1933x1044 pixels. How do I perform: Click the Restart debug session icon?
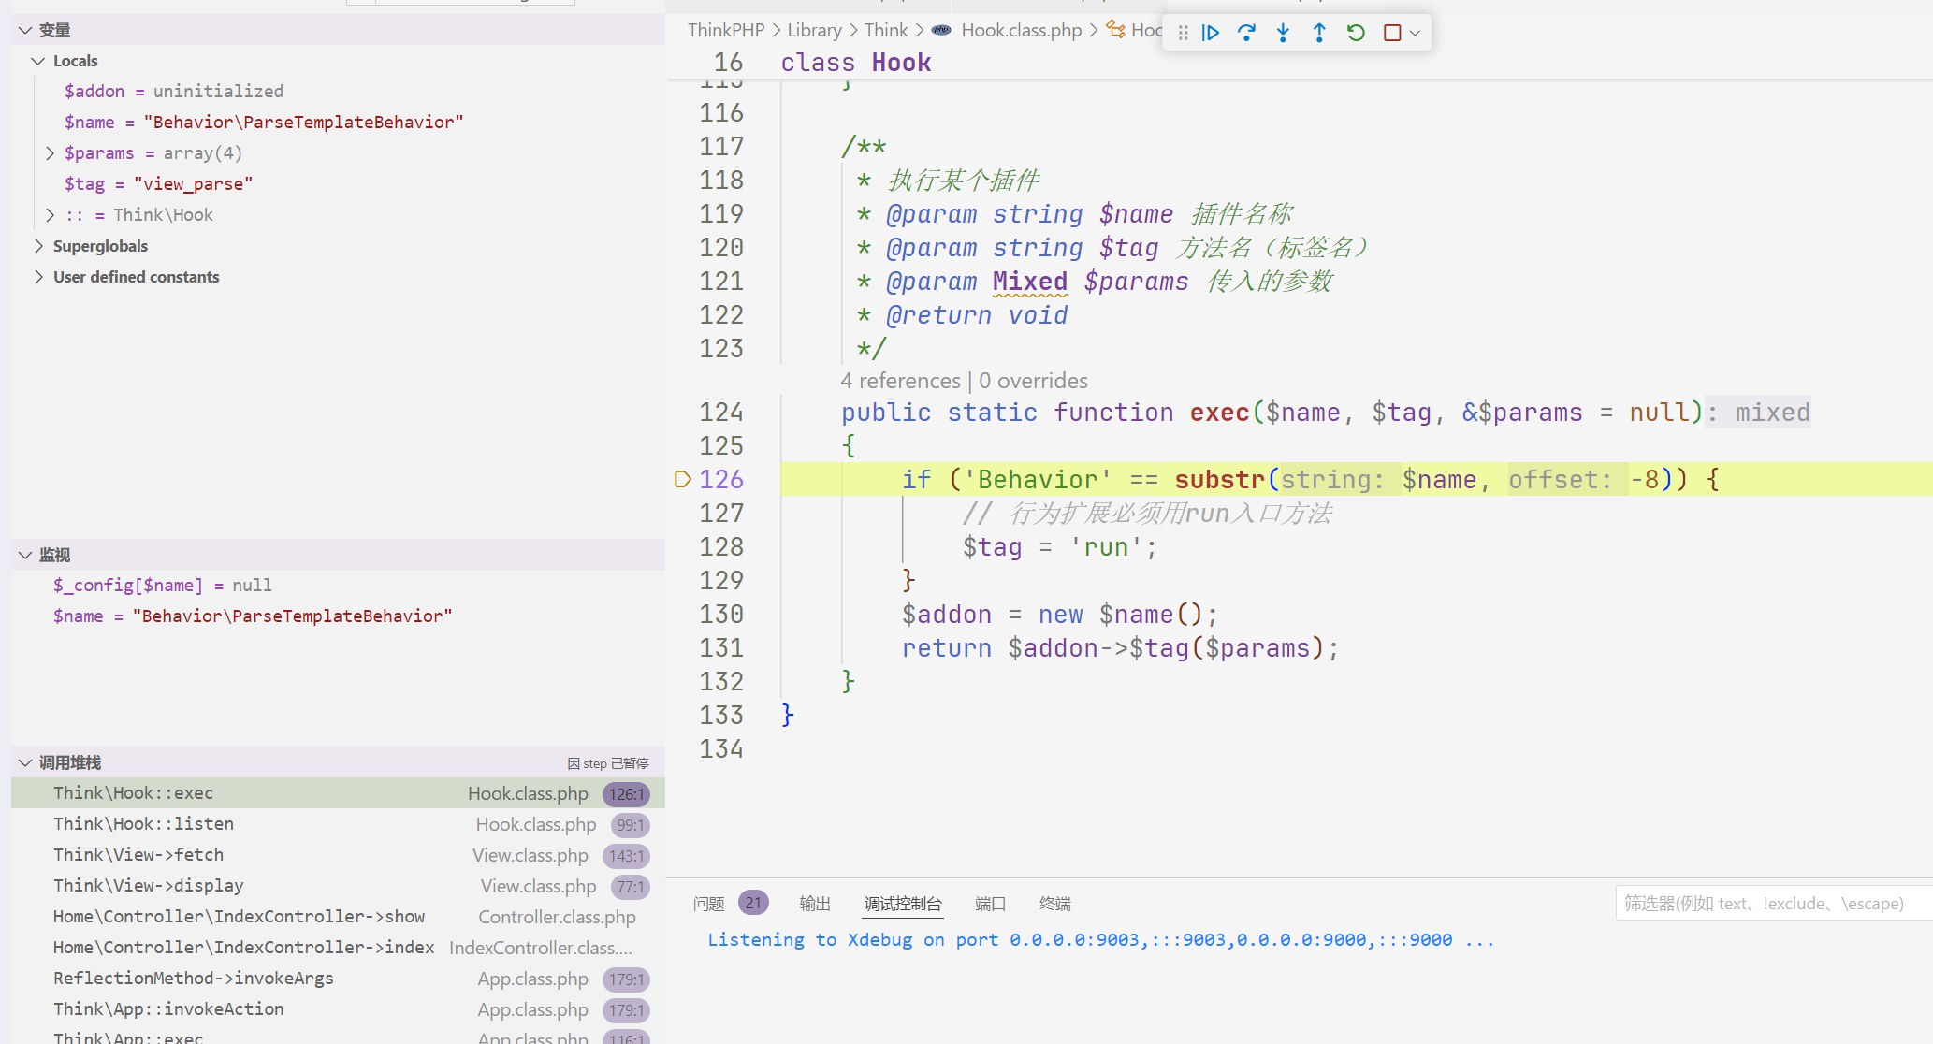[x=1356, y=33]
